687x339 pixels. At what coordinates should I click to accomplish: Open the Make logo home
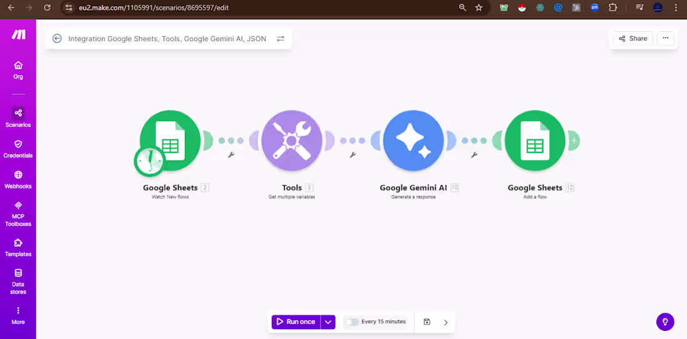click(18, 34)
